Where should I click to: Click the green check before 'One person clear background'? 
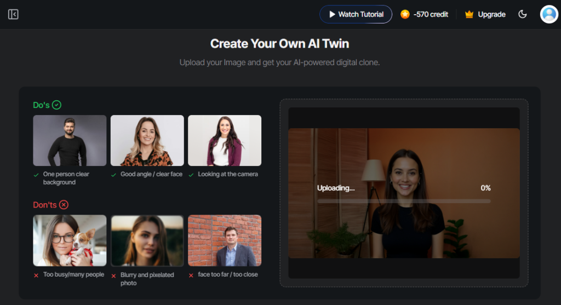tap(36, 175)
